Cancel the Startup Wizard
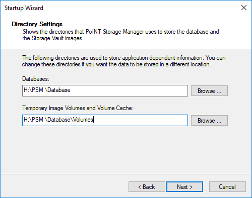Image resolution: width=252 pixels, height=198 pixels. click(227, 187)
